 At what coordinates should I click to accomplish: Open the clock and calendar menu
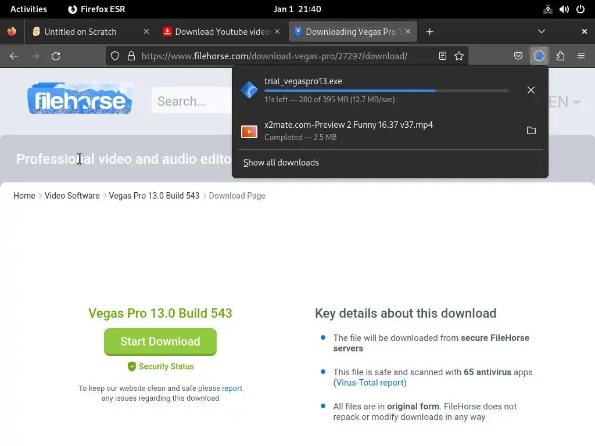pyautogui.click(x=297, y=9)
